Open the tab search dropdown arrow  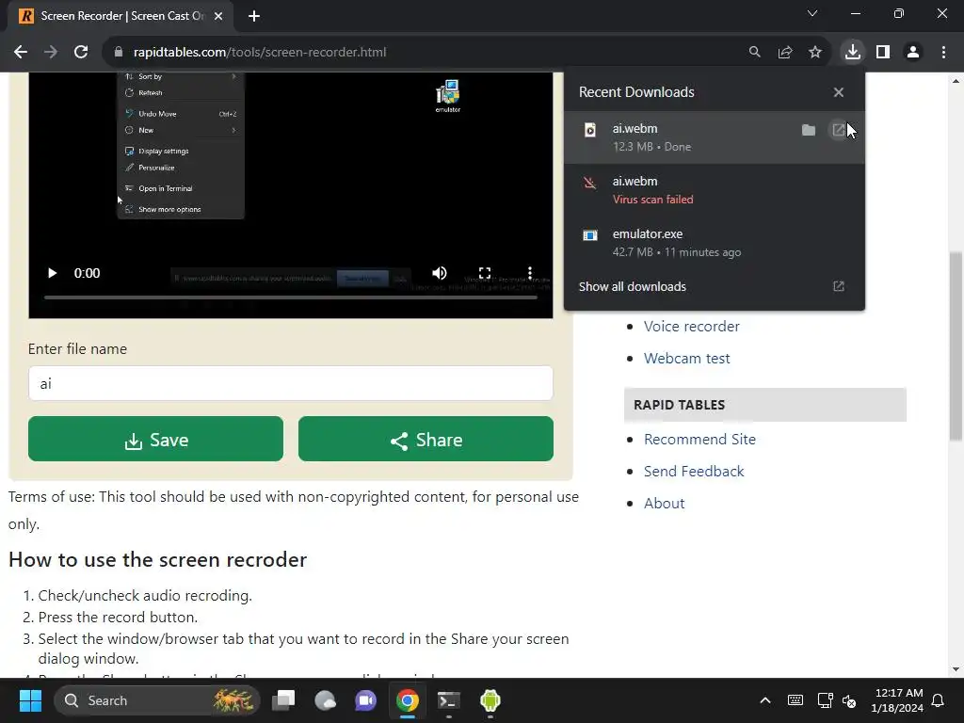812,13
